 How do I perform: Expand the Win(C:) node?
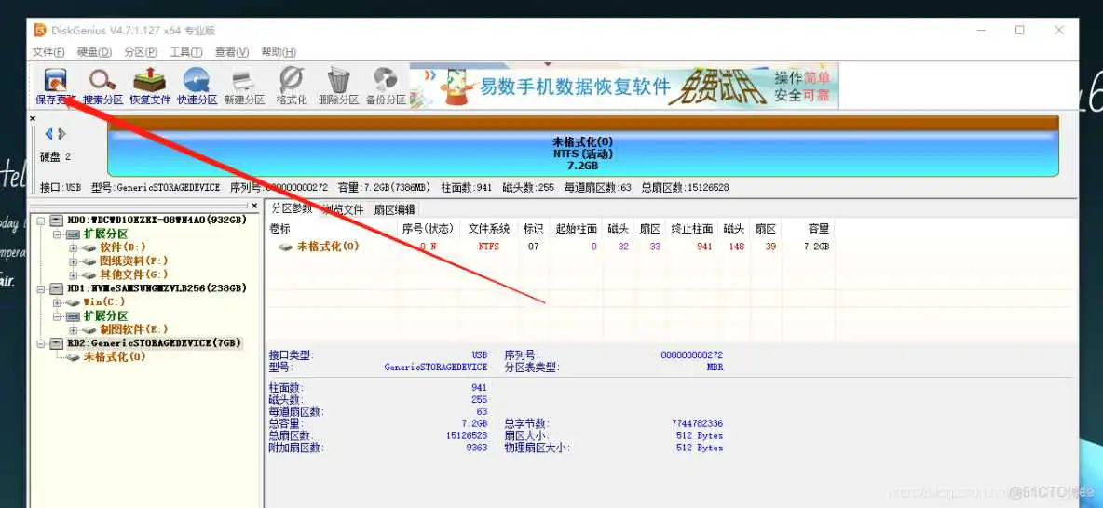point(57,302)
